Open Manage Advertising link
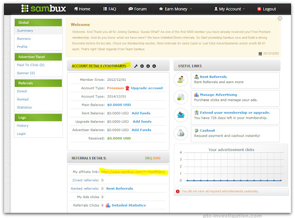Image resolution: width=295 pixels, height=218 pixels. pos(218,95)
